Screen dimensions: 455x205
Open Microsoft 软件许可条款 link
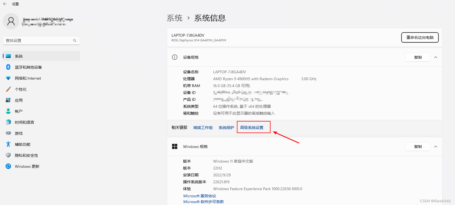tap(204, 202)
